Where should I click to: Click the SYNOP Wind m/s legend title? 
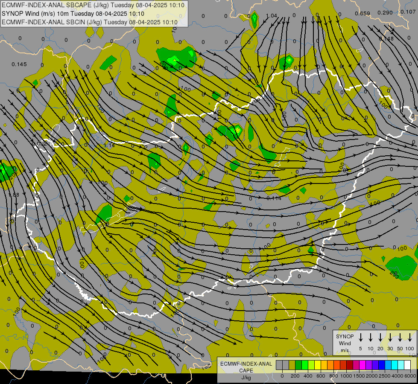(x=345, y=343)
